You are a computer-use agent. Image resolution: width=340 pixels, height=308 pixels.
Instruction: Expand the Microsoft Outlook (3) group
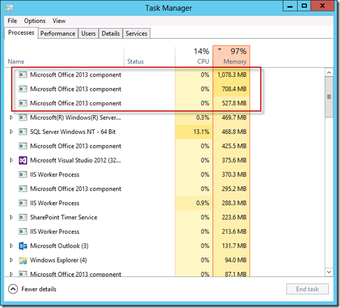pyautogui.click(x=11, y=246)
